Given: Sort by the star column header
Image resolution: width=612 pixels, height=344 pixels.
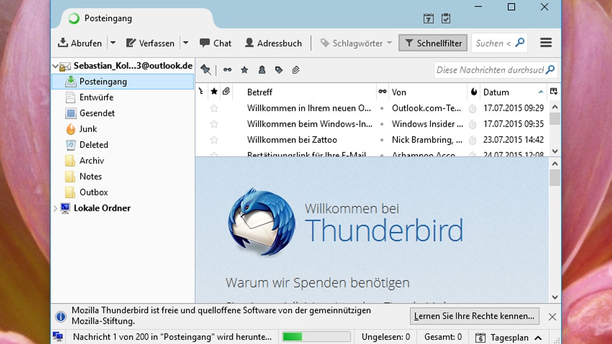Looking at the screenshot, I should coord(214,91).
